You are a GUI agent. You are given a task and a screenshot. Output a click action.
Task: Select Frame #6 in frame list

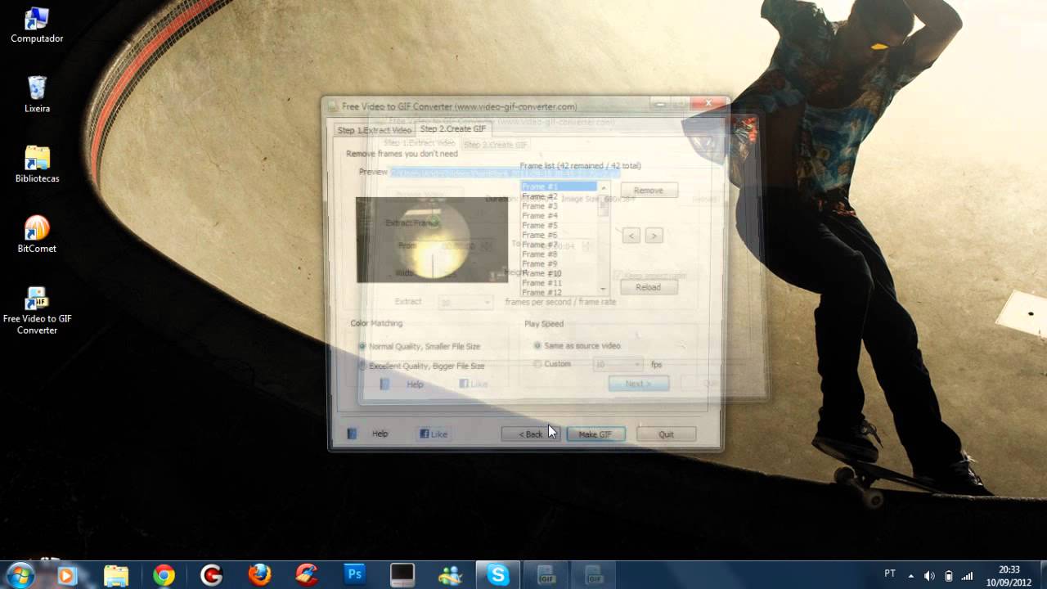(x=559, y=235)
